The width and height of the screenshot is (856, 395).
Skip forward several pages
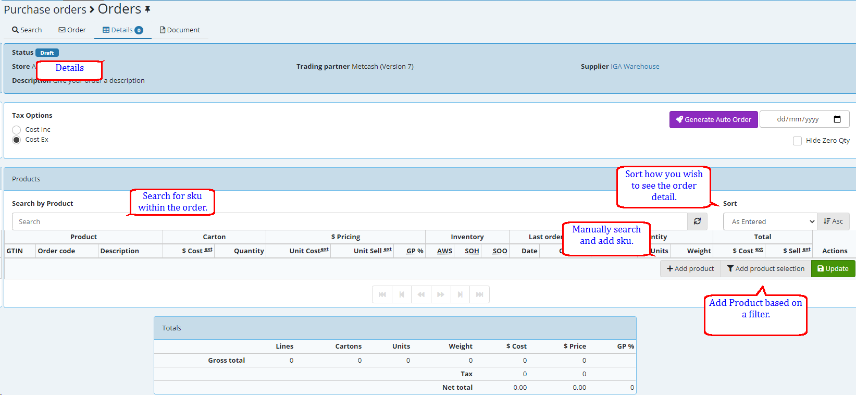click(x=441, y=294)
